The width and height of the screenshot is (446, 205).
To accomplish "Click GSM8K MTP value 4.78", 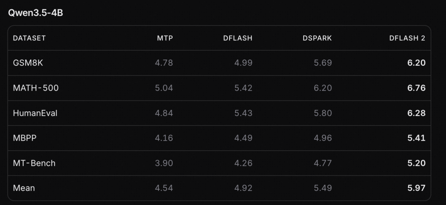I will point(164,63).
